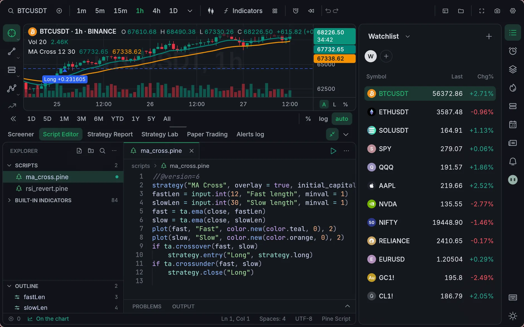Click the orange 67338.62 price label

pos(334,59)
